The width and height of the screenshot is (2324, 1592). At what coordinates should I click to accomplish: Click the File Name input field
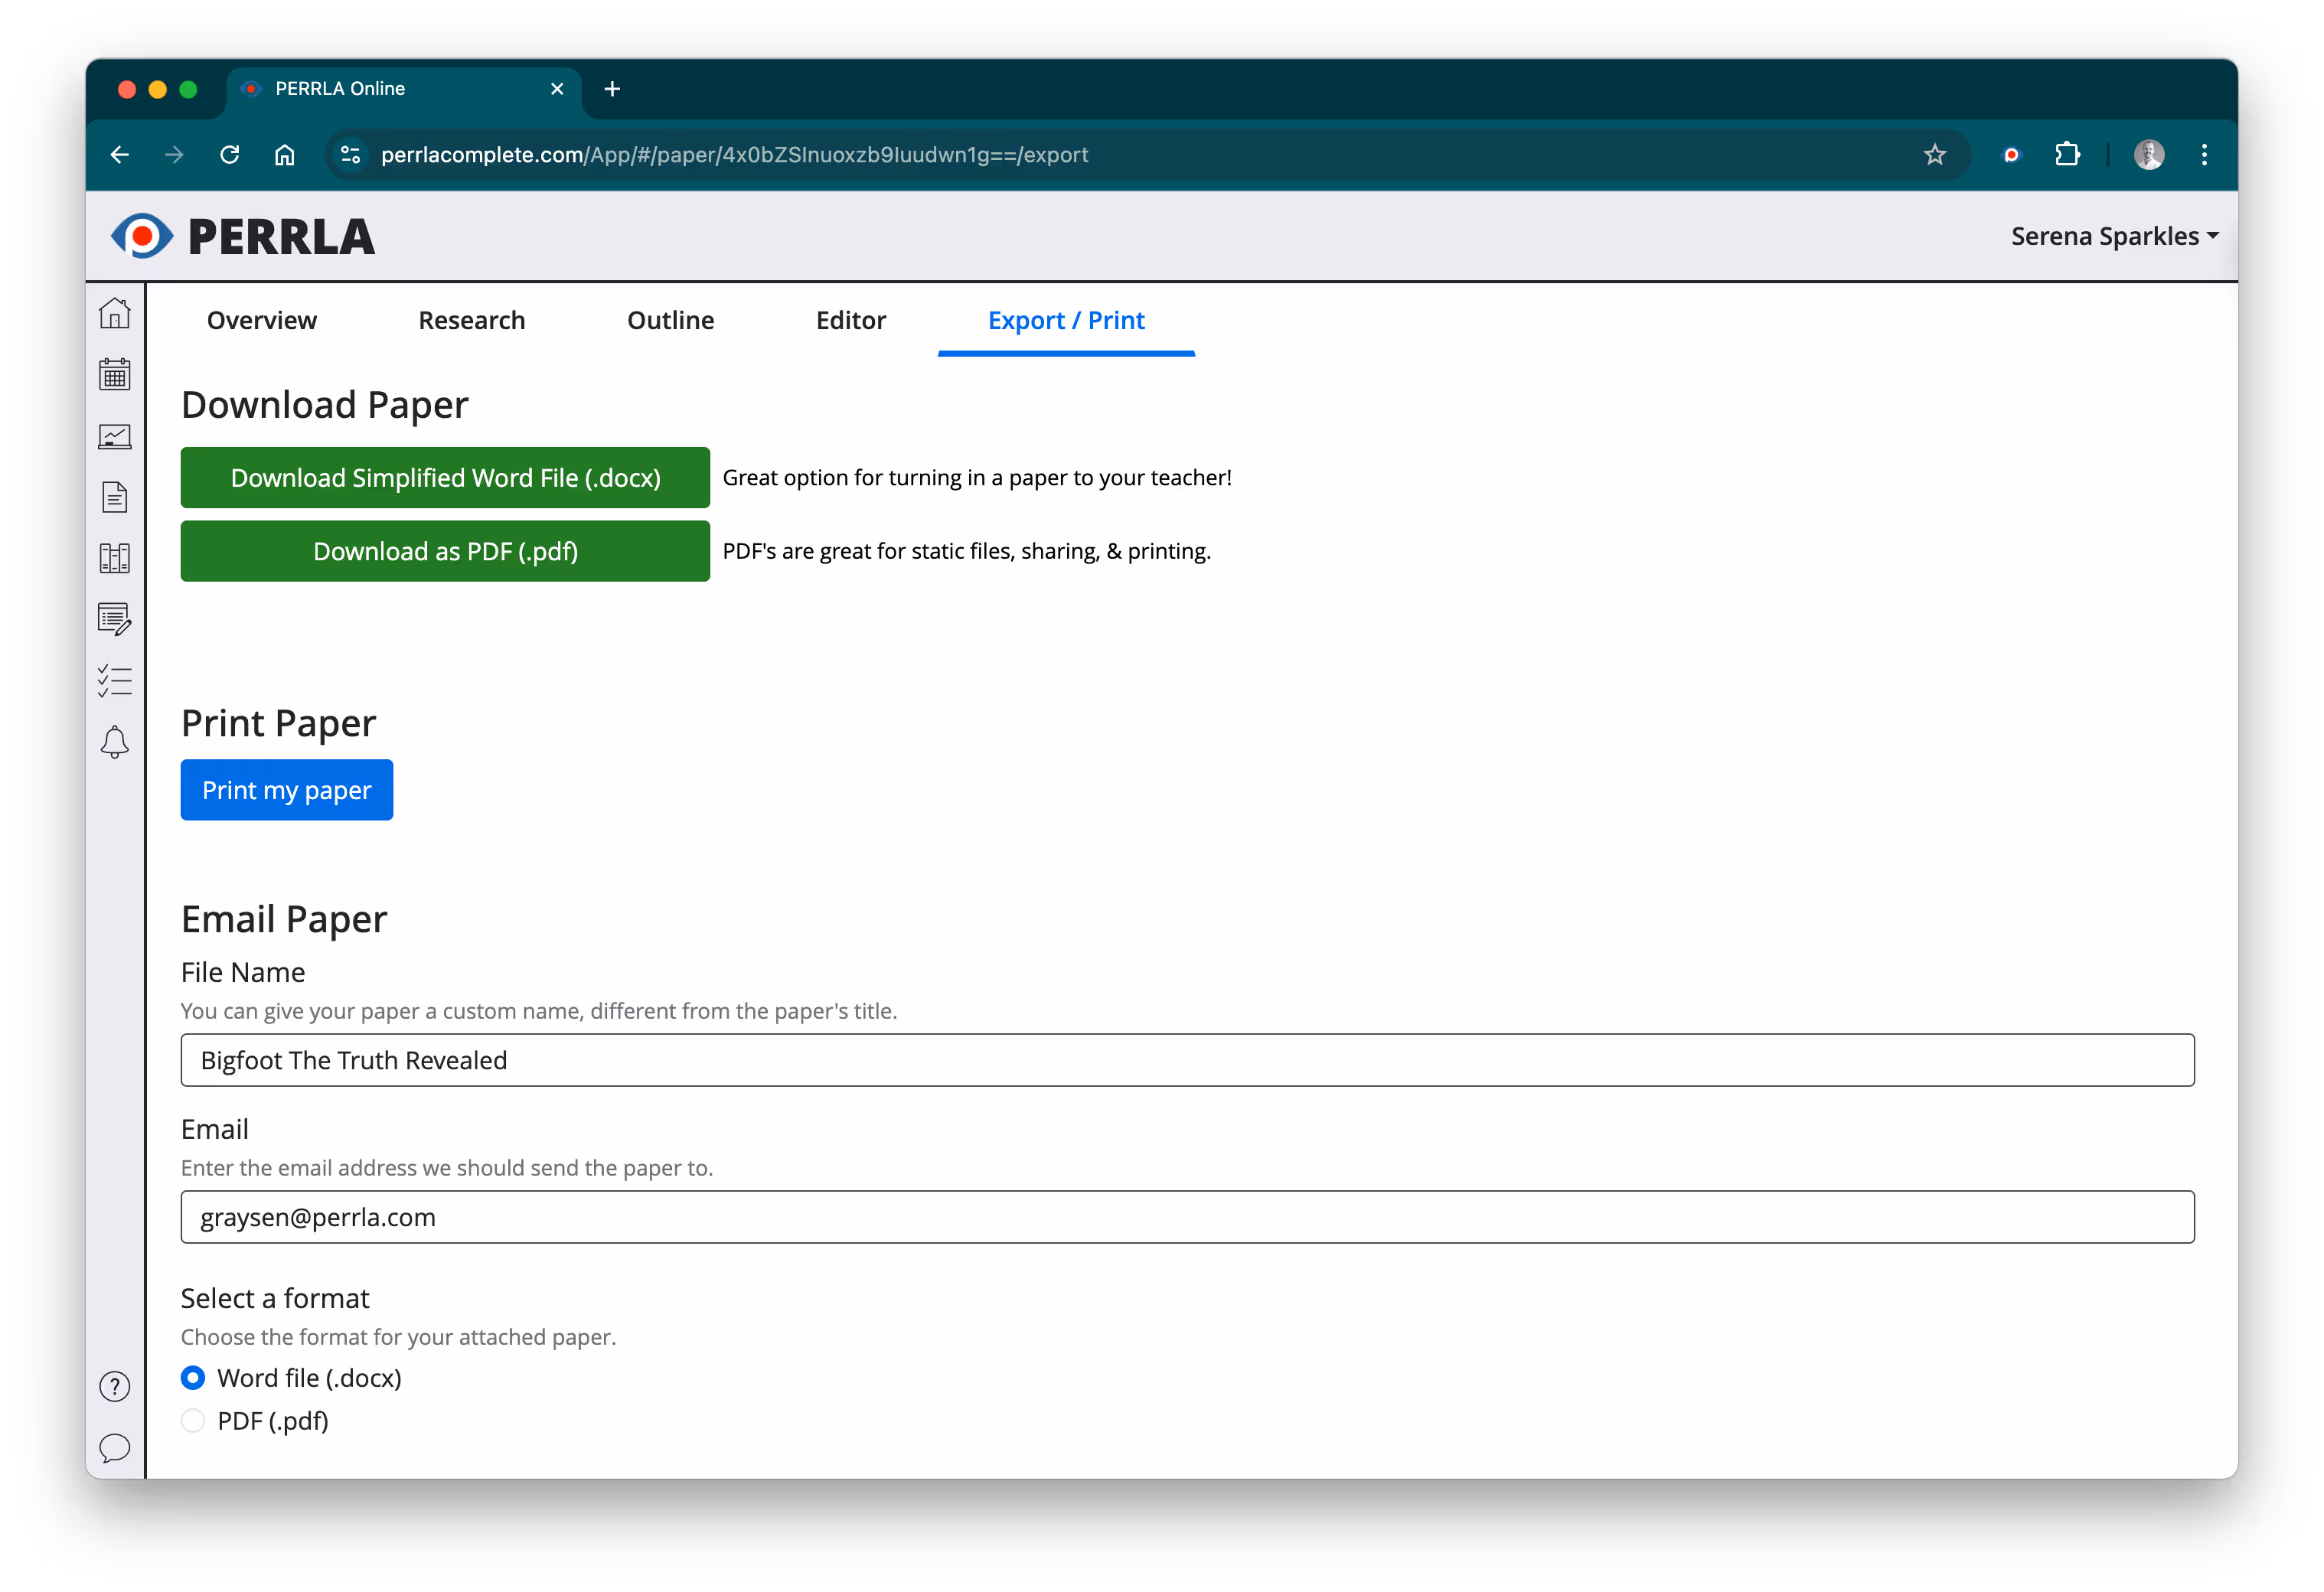pos(1187,1060)
